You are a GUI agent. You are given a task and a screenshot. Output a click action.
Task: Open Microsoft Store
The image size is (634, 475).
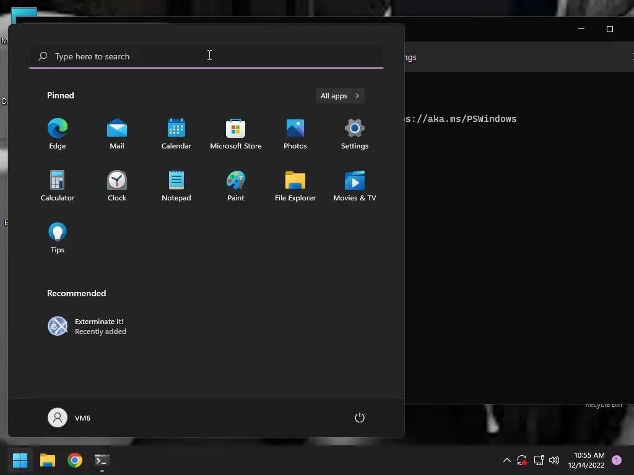pos(236,134)
